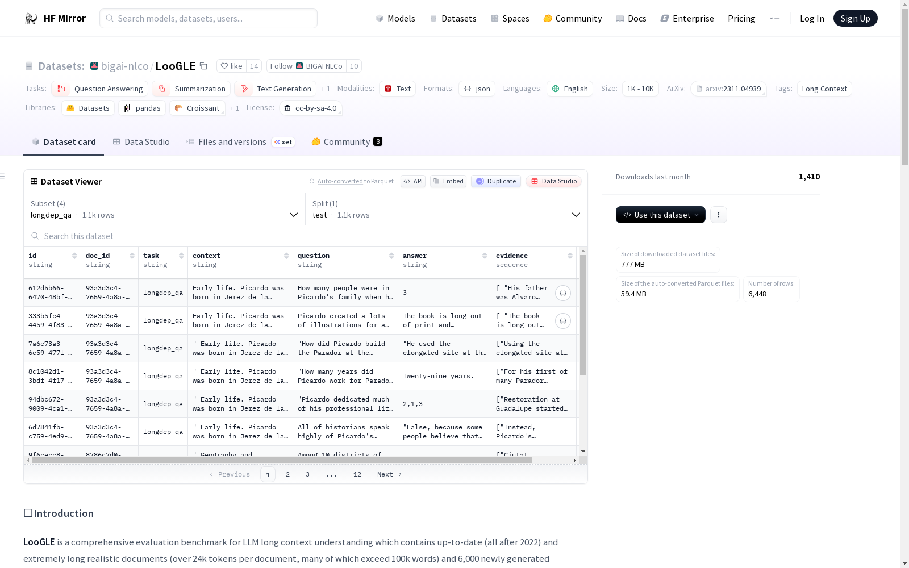Open the left sidebar table of contents icon
The image size is (909, 568).
[2, 176]
